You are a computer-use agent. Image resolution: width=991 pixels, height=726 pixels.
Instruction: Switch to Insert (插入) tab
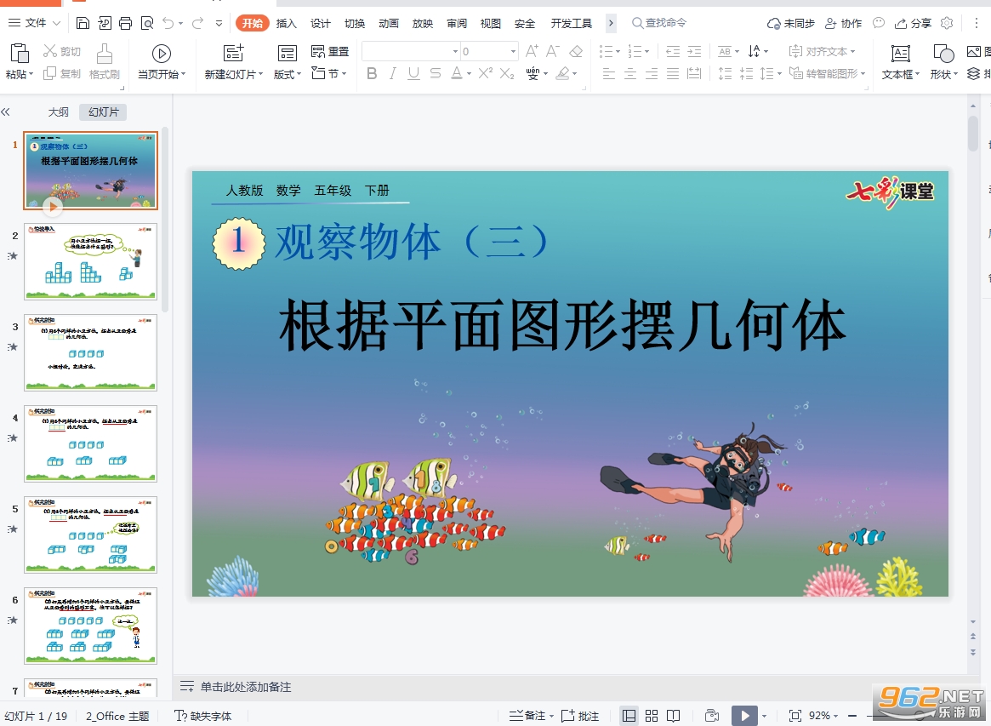coord(287,23)
